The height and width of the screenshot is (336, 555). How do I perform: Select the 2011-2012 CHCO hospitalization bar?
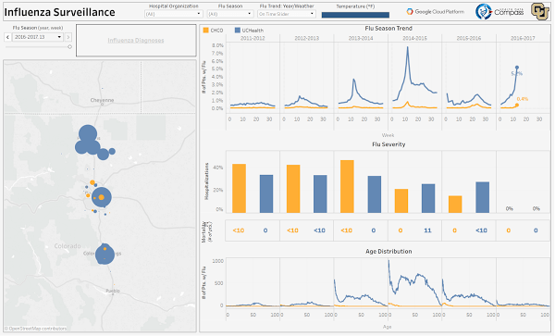tap(239, 188)
